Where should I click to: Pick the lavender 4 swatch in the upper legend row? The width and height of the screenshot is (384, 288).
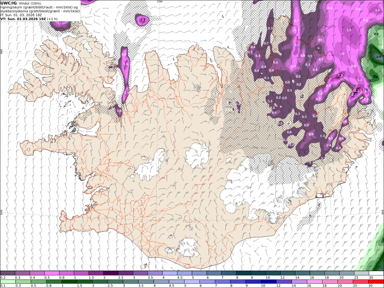(169, 273)
